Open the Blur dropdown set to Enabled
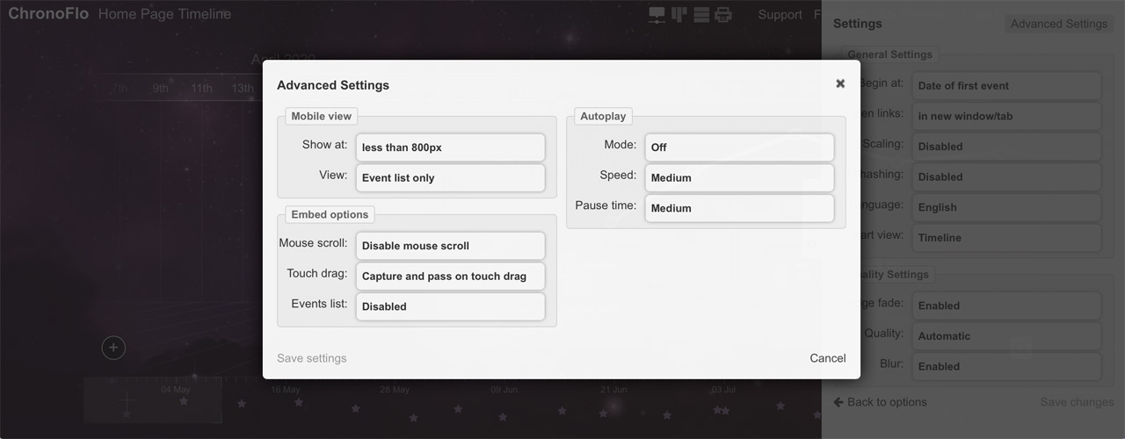 (x=1006, y=366)
